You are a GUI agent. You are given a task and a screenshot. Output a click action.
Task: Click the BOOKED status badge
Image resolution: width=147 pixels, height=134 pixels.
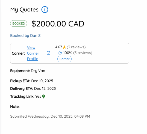pyautogui.click(x=19, y=23)
